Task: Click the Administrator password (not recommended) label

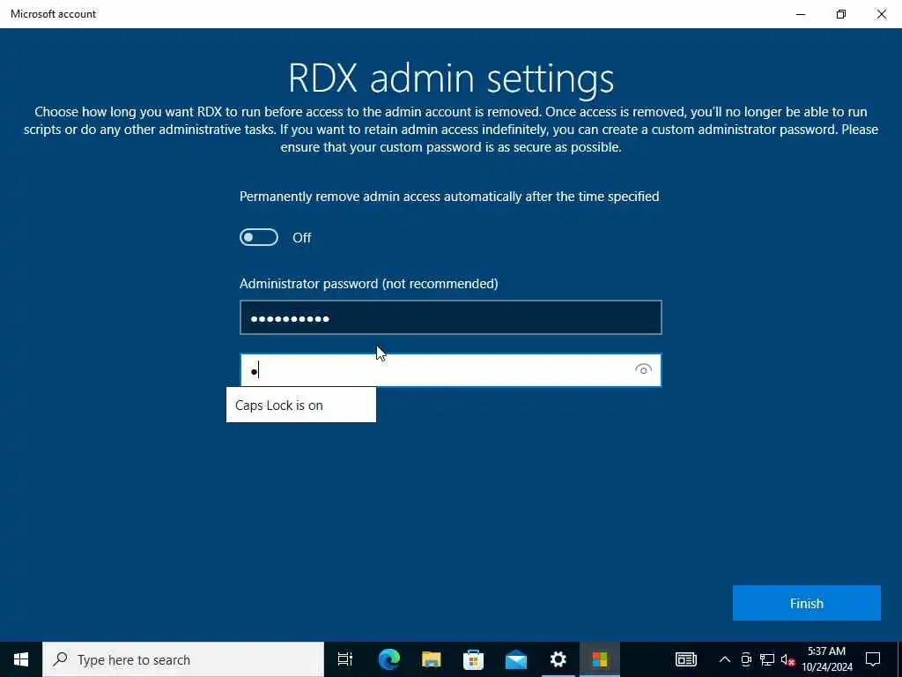Action: (x=369, y=283)
